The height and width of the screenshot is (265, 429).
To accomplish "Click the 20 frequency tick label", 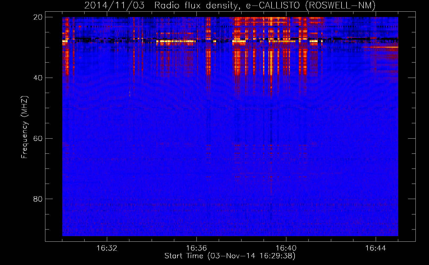I will click(x=38, y=17).
